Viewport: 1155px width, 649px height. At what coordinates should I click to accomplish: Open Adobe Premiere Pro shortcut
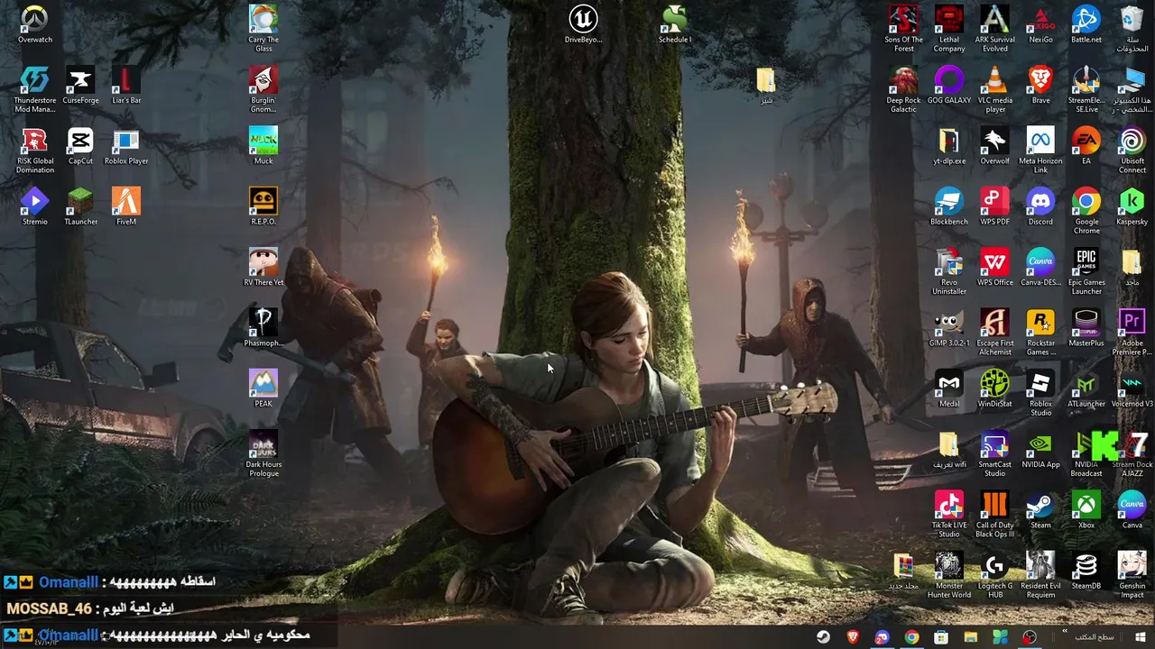tap(1132, 333)
